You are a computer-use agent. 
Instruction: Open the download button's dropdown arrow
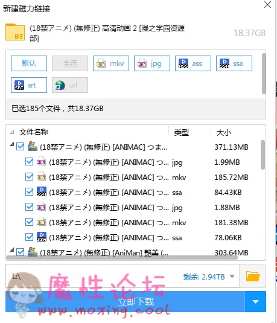point(255,302)
